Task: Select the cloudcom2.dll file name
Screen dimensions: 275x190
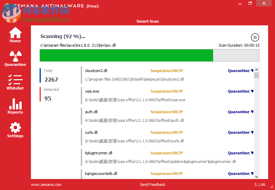Action: point(96,71)
